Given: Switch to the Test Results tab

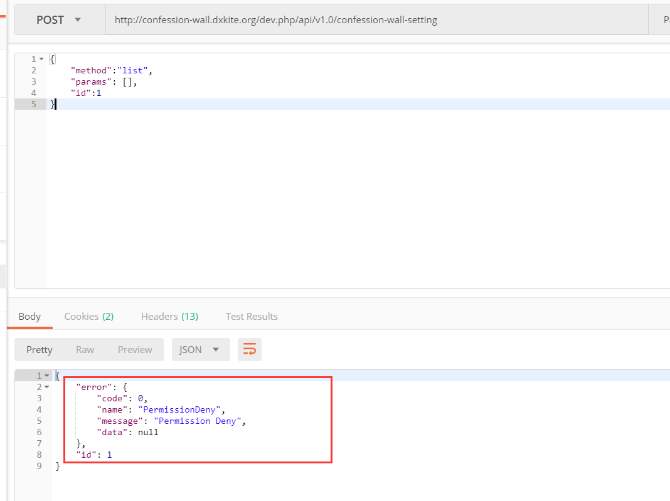Looking at the screenshot, I should point(252,317).
